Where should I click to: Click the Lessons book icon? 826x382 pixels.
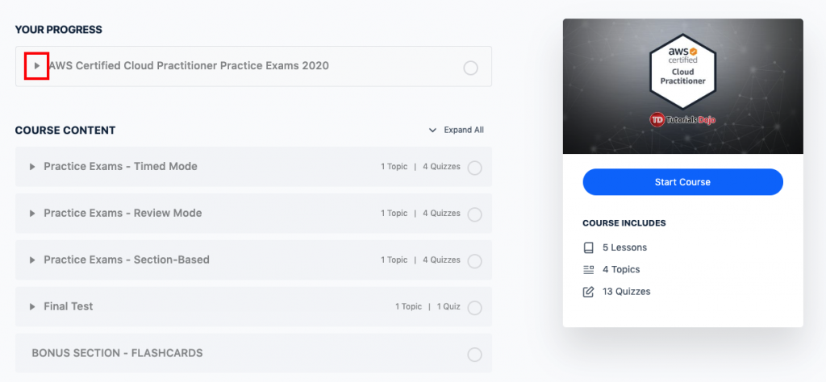tap(588, 247)
